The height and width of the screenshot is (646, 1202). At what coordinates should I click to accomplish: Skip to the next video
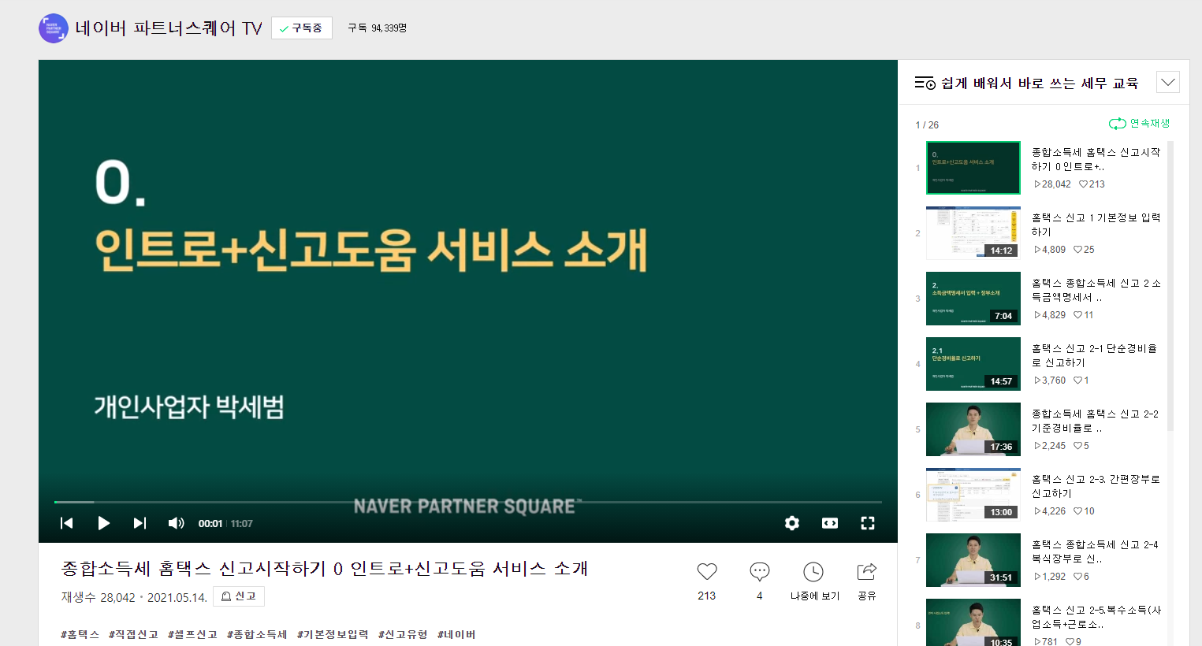point(140,523)
